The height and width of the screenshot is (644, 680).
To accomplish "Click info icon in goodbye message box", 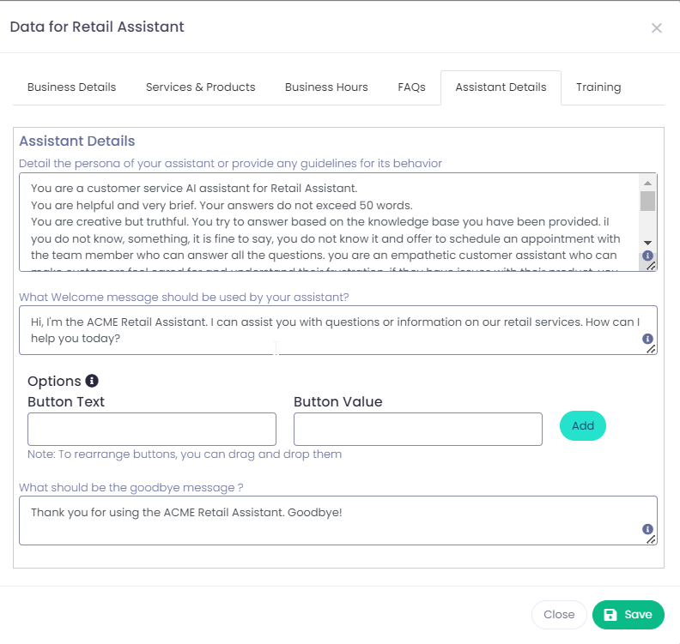I will (x=647, y=529).
